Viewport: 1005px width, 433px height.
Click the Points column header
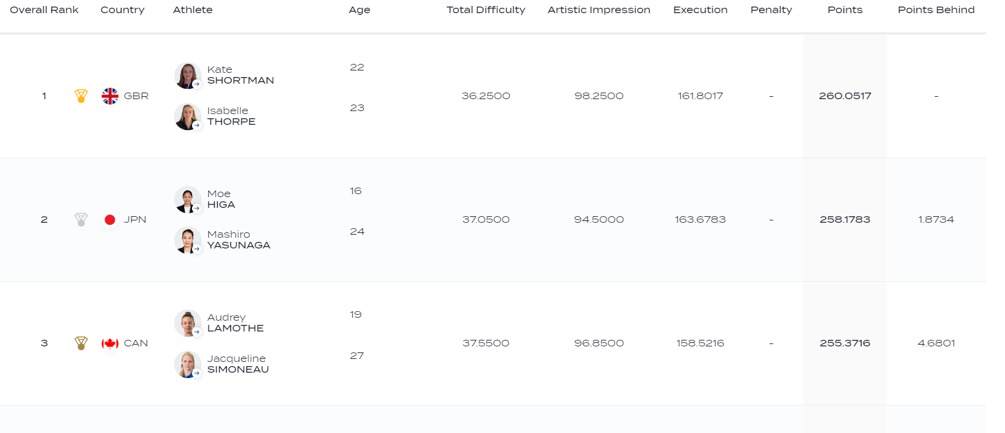[845, 10]
